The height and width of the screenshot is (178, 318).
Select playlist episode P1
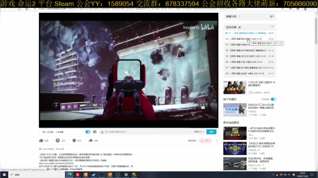pos(250,33)
